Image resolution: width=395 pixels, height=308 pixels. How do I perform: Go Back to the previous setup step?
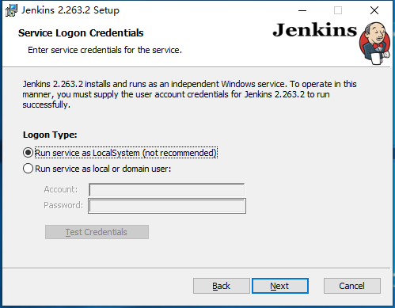pyautogui.click(x=222, y=286)
